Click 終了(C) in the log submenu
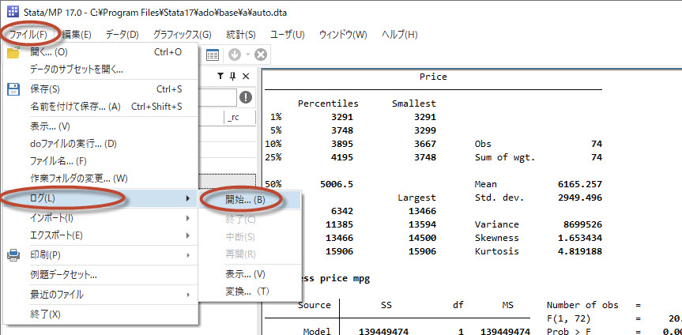 coord(250,220)
